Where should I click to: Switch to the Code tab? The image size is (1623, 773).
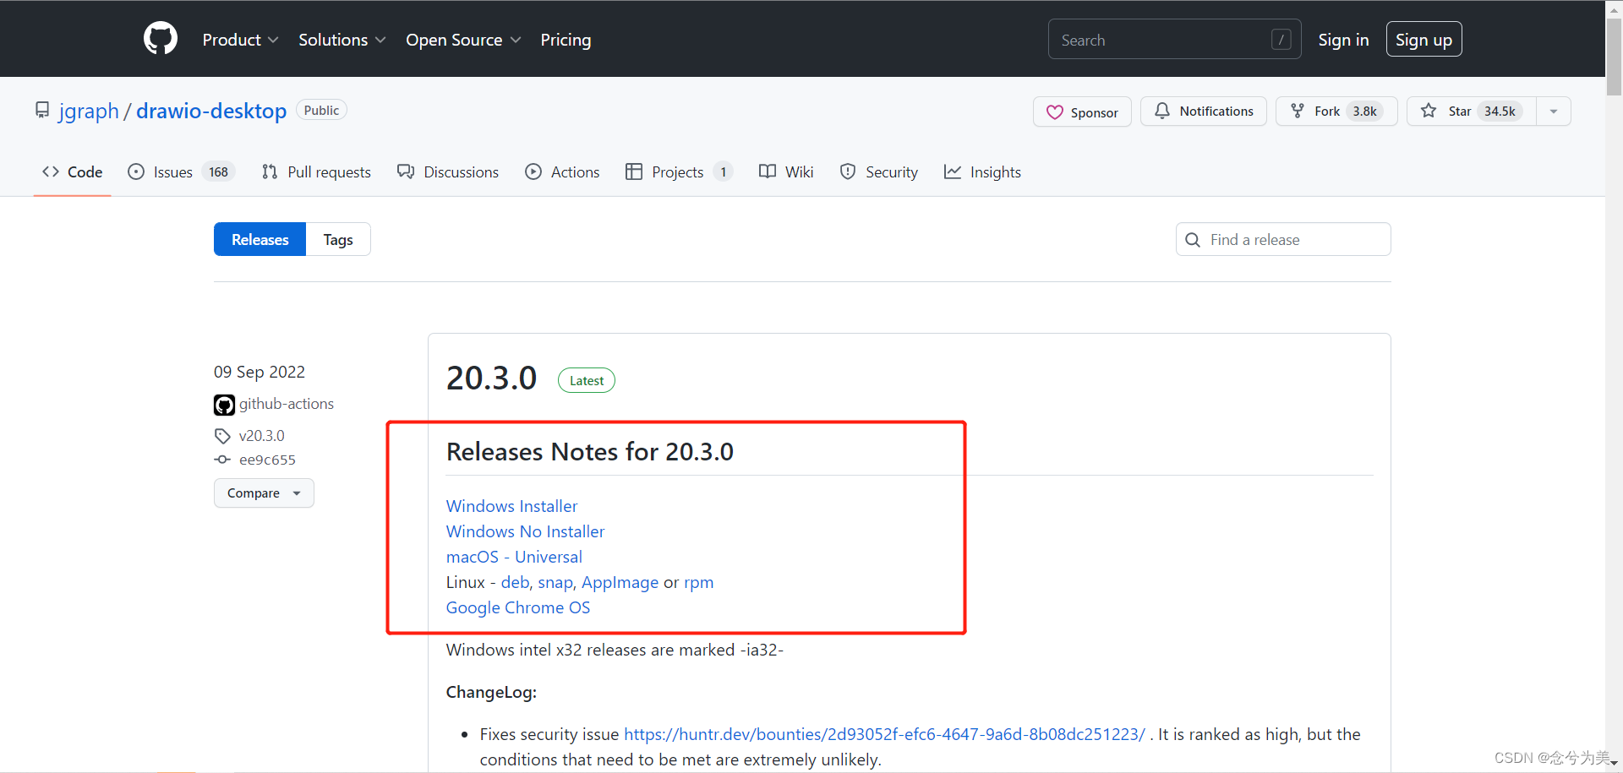73,172
